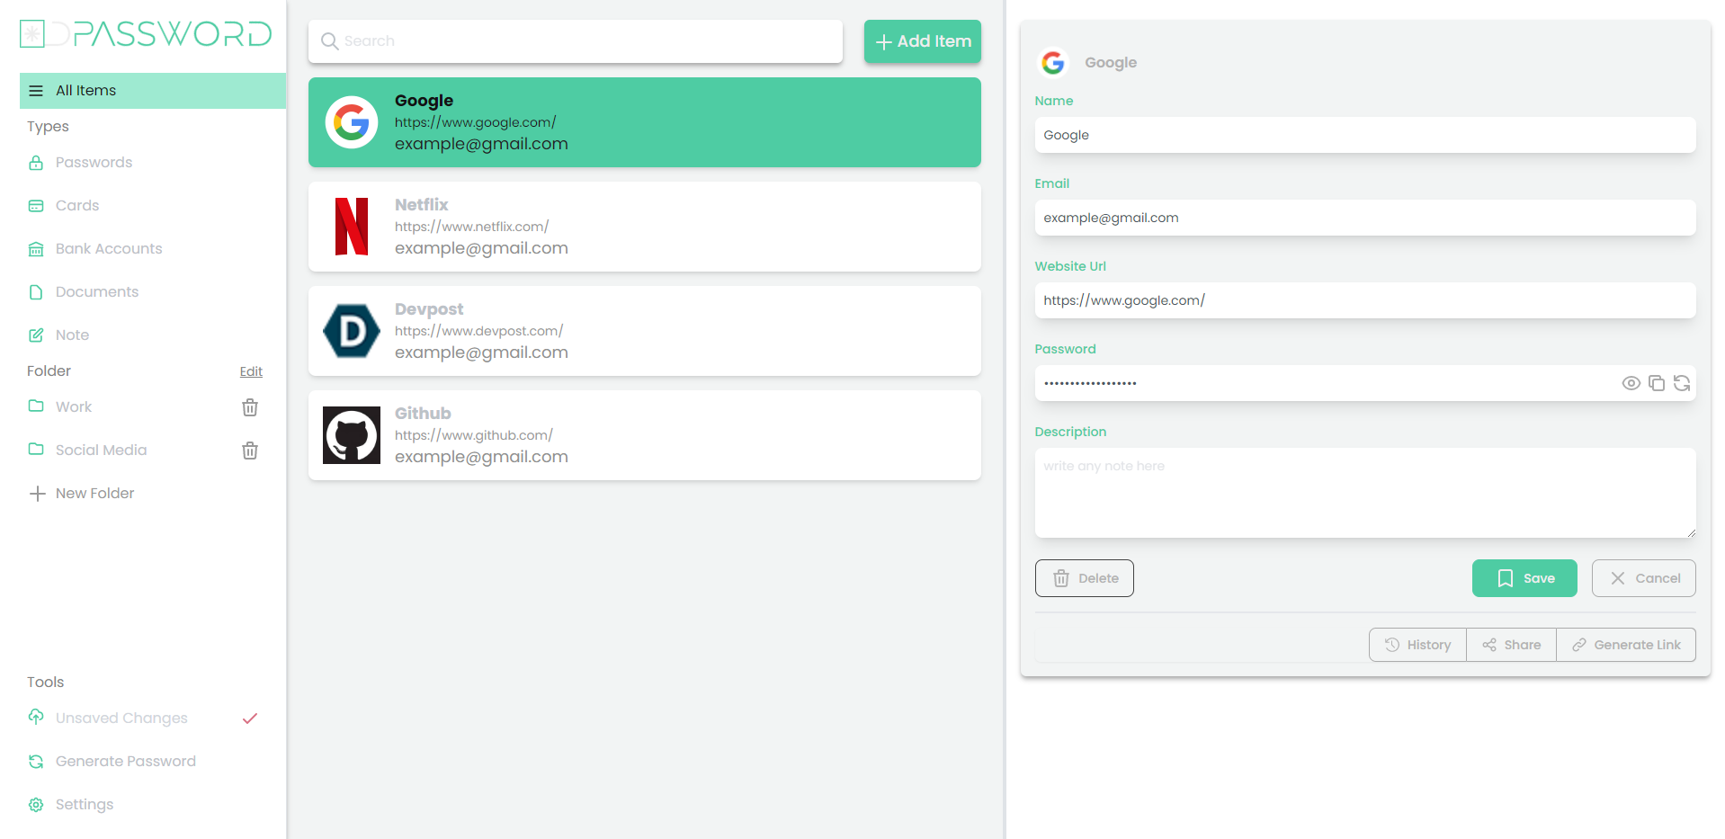Click https://www.devpost.com/ URL text
This screenshot has width=1725, height=839.
(478, 331)
